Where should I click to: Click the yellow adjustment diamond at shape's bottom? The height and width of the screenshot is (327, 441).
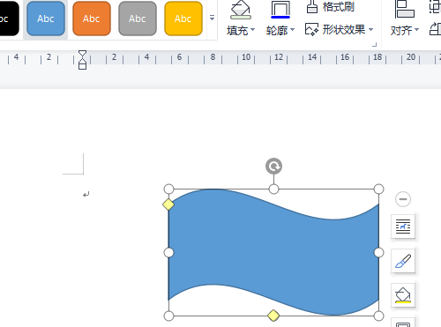tap(273, 316)
